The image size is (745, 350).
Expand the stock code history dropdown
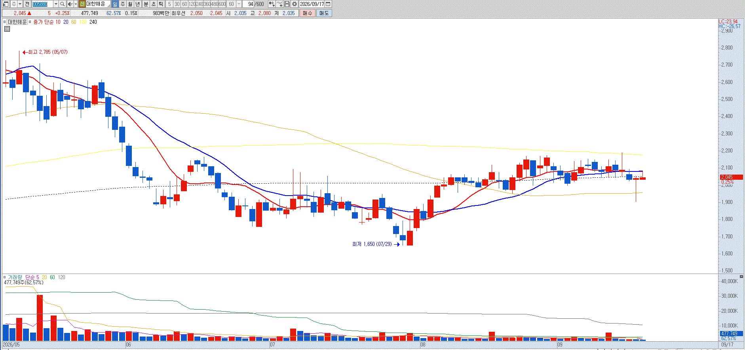click(x=56, y=4)
